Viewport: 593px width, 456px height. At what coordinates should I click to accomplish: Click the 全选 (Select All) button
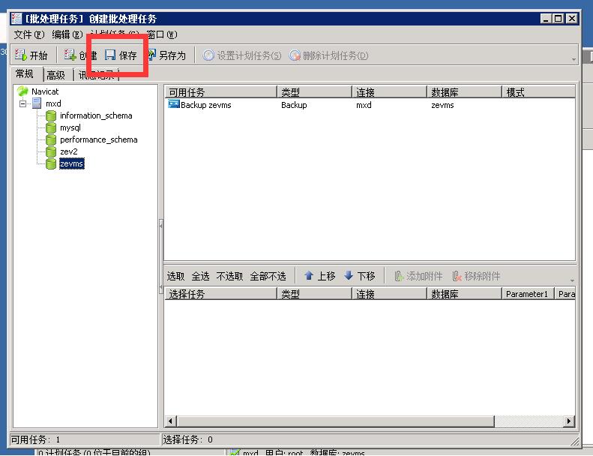[x=200, y=276]
